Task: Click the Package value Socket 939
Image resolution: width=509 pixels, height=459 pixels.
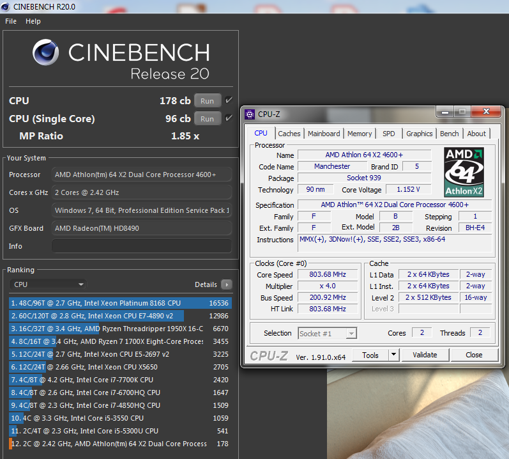Action: 364,178
